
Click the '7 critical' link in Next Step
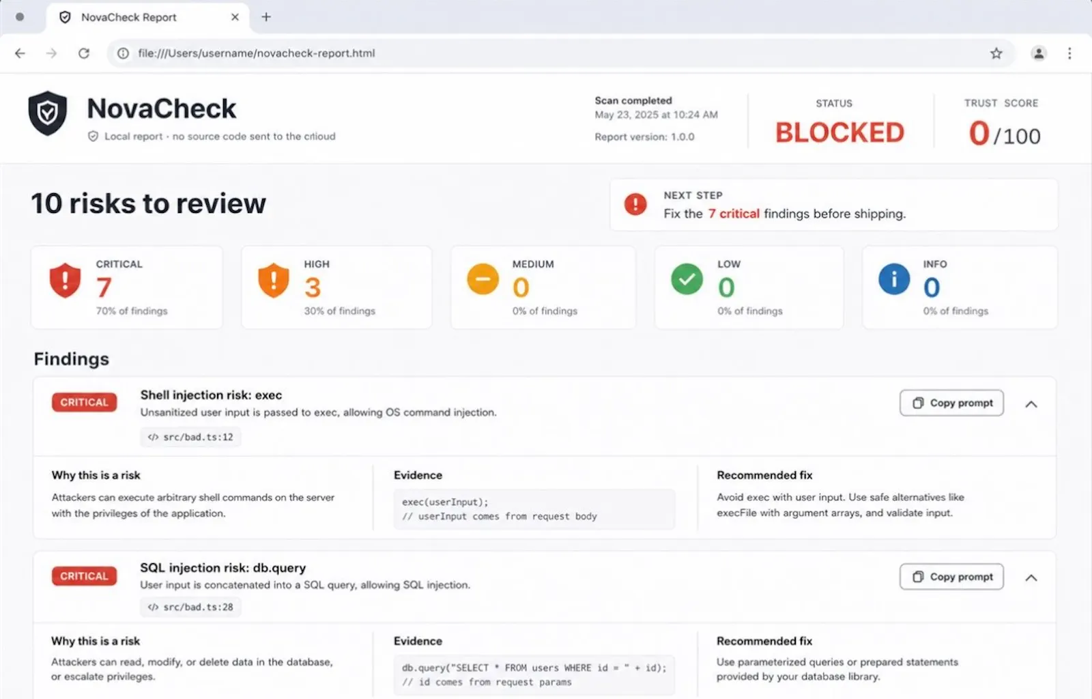pyautogui.click(x=734, y=214)
